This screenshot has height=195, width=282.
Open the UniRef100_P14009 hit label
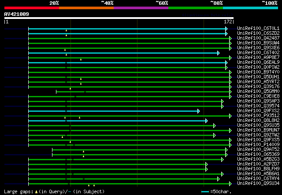click(252, 145)
